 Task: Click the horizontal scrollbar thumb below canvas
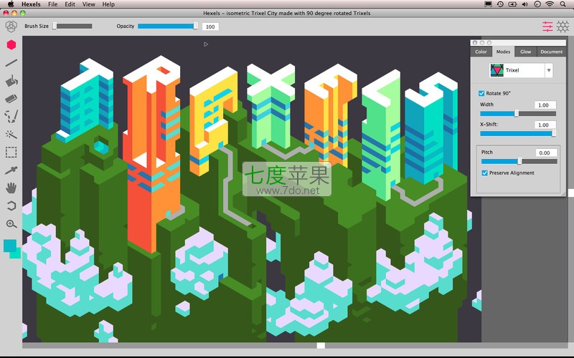(x=321, y=345)
